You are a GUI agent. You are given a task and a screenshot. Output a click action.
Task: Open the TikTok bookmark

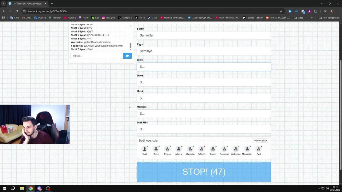coord(140,18)
